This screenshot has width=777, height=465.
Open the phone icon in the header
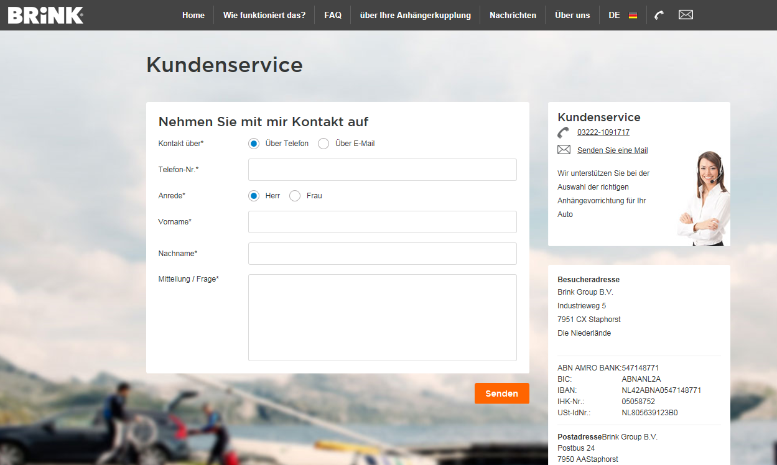[x=659, y=15]
